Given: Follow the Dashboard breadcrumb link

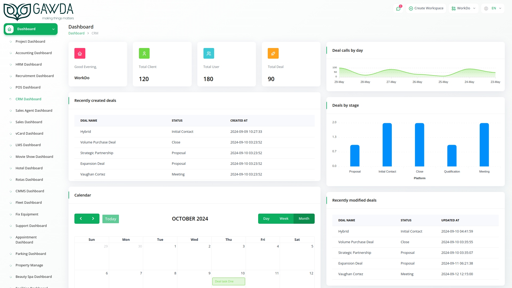Looking at the screenshot, I should [77, 33].
